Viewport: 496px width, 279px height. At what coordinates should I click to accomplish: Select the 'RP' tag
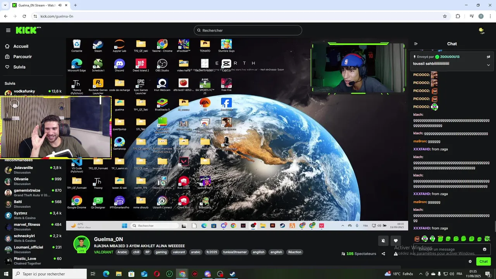pyautogui.click(x=147, y=252)
